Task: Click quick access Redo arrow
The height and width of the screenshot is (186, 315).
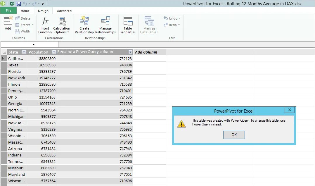Action: 34,4
